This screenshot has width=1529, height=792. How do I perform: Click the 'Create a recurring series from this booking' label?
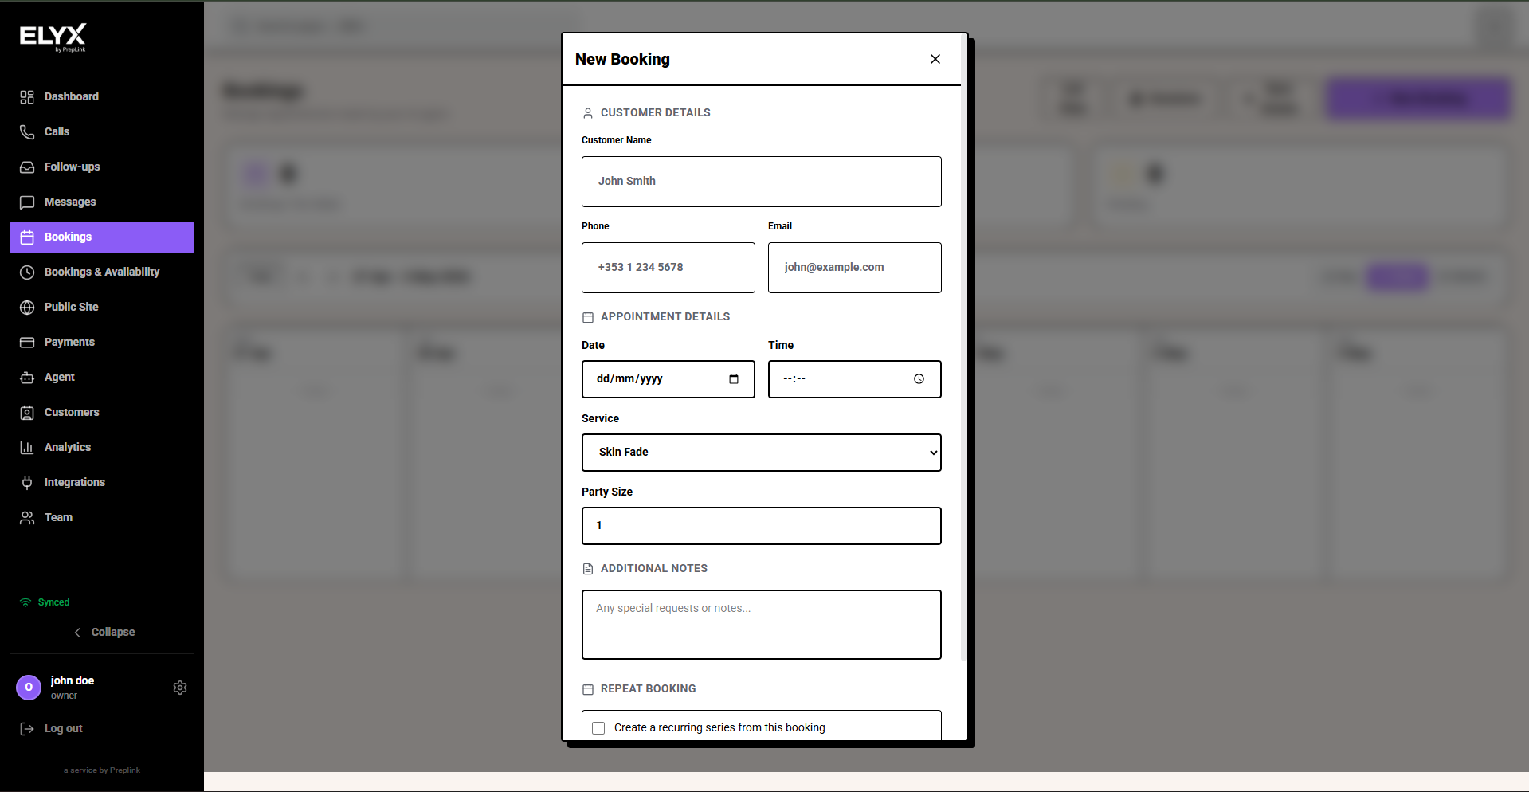click(719, 728)
